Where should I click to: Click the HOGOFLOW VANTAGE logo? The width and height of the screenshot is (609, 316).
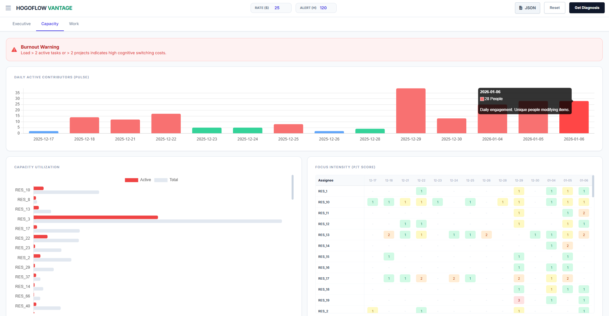(44, 8)
